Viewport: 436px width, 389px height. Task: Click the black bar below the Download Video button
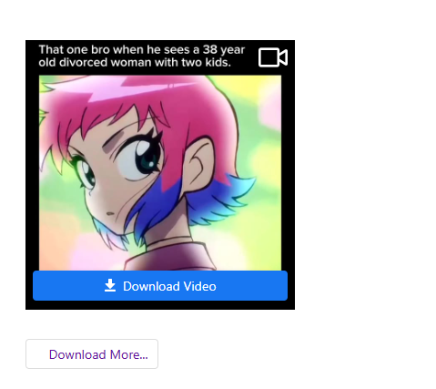click(160, 305)
